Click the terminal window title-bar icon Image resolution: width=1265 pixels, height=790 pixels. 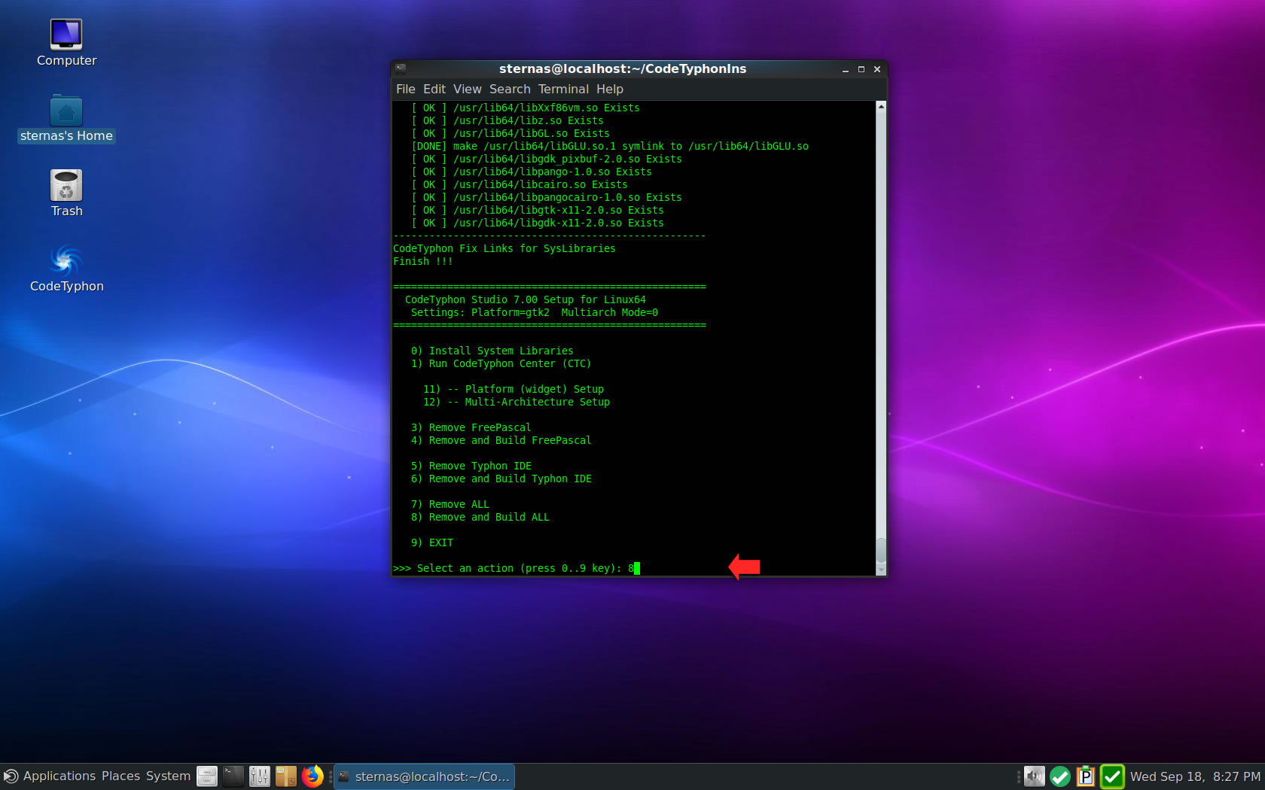[401, 68]
